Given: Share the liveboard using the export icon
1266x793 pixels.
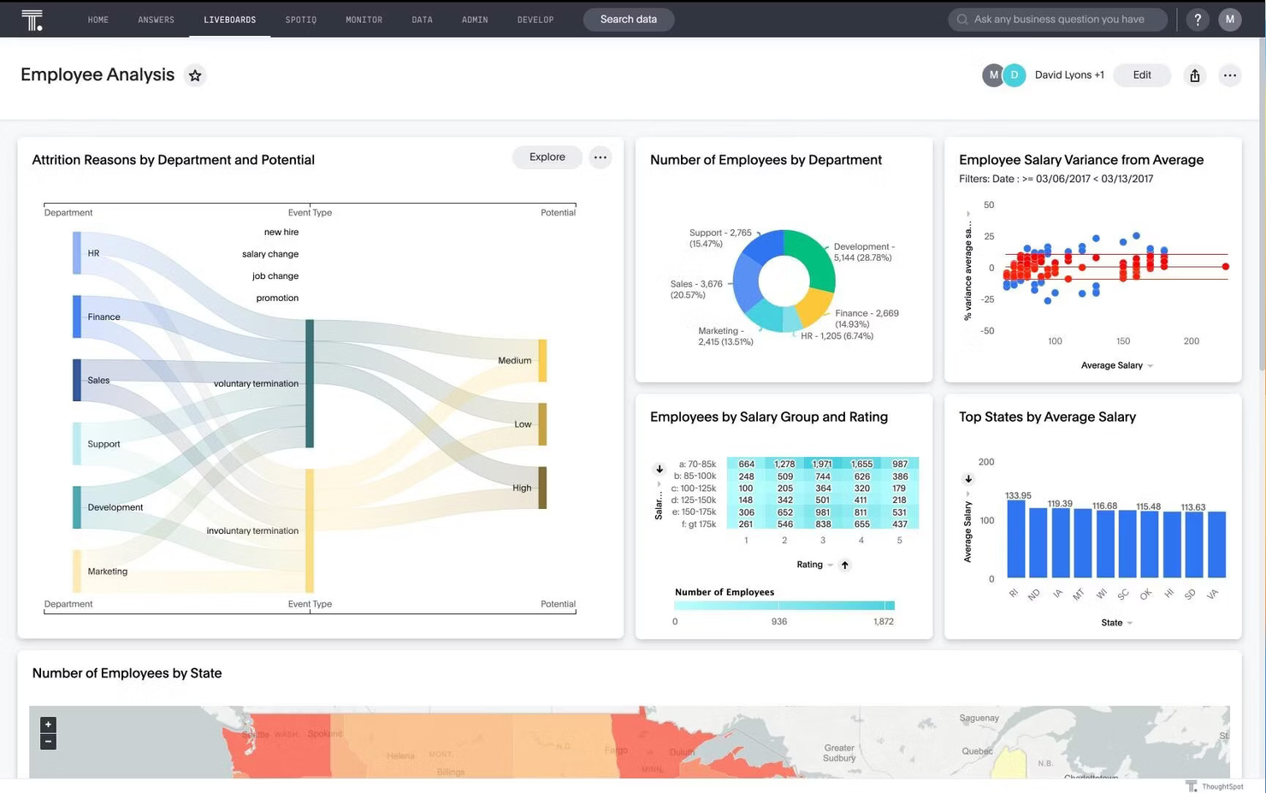Looking at the screenshot, I should pyautogui.click(x=1194, y=75).
